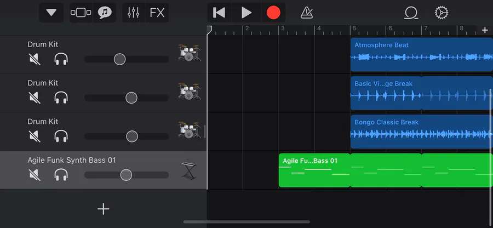Tap the drum kit icon of the first track
This screenshot has width=493, height=228.
(x=189, y=53)
